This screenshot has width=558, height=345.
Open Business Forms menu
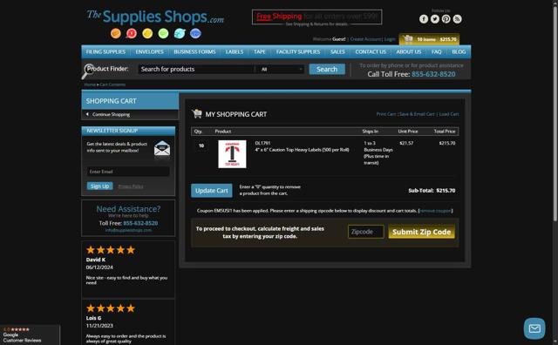click(x=194, y=52)
